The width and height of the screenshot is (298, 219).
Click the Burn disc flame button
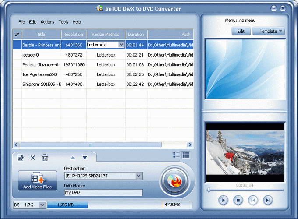[175, 181]
